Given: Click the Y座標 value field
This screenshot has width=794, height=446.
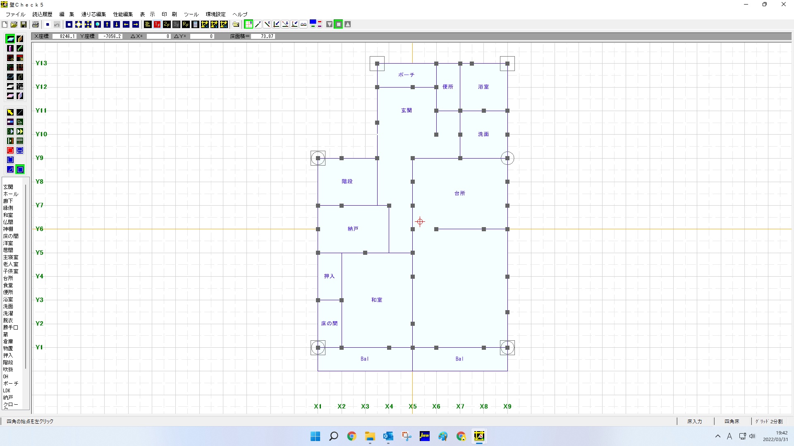Looking at the screenshot, I should click(x=110, y=36).
